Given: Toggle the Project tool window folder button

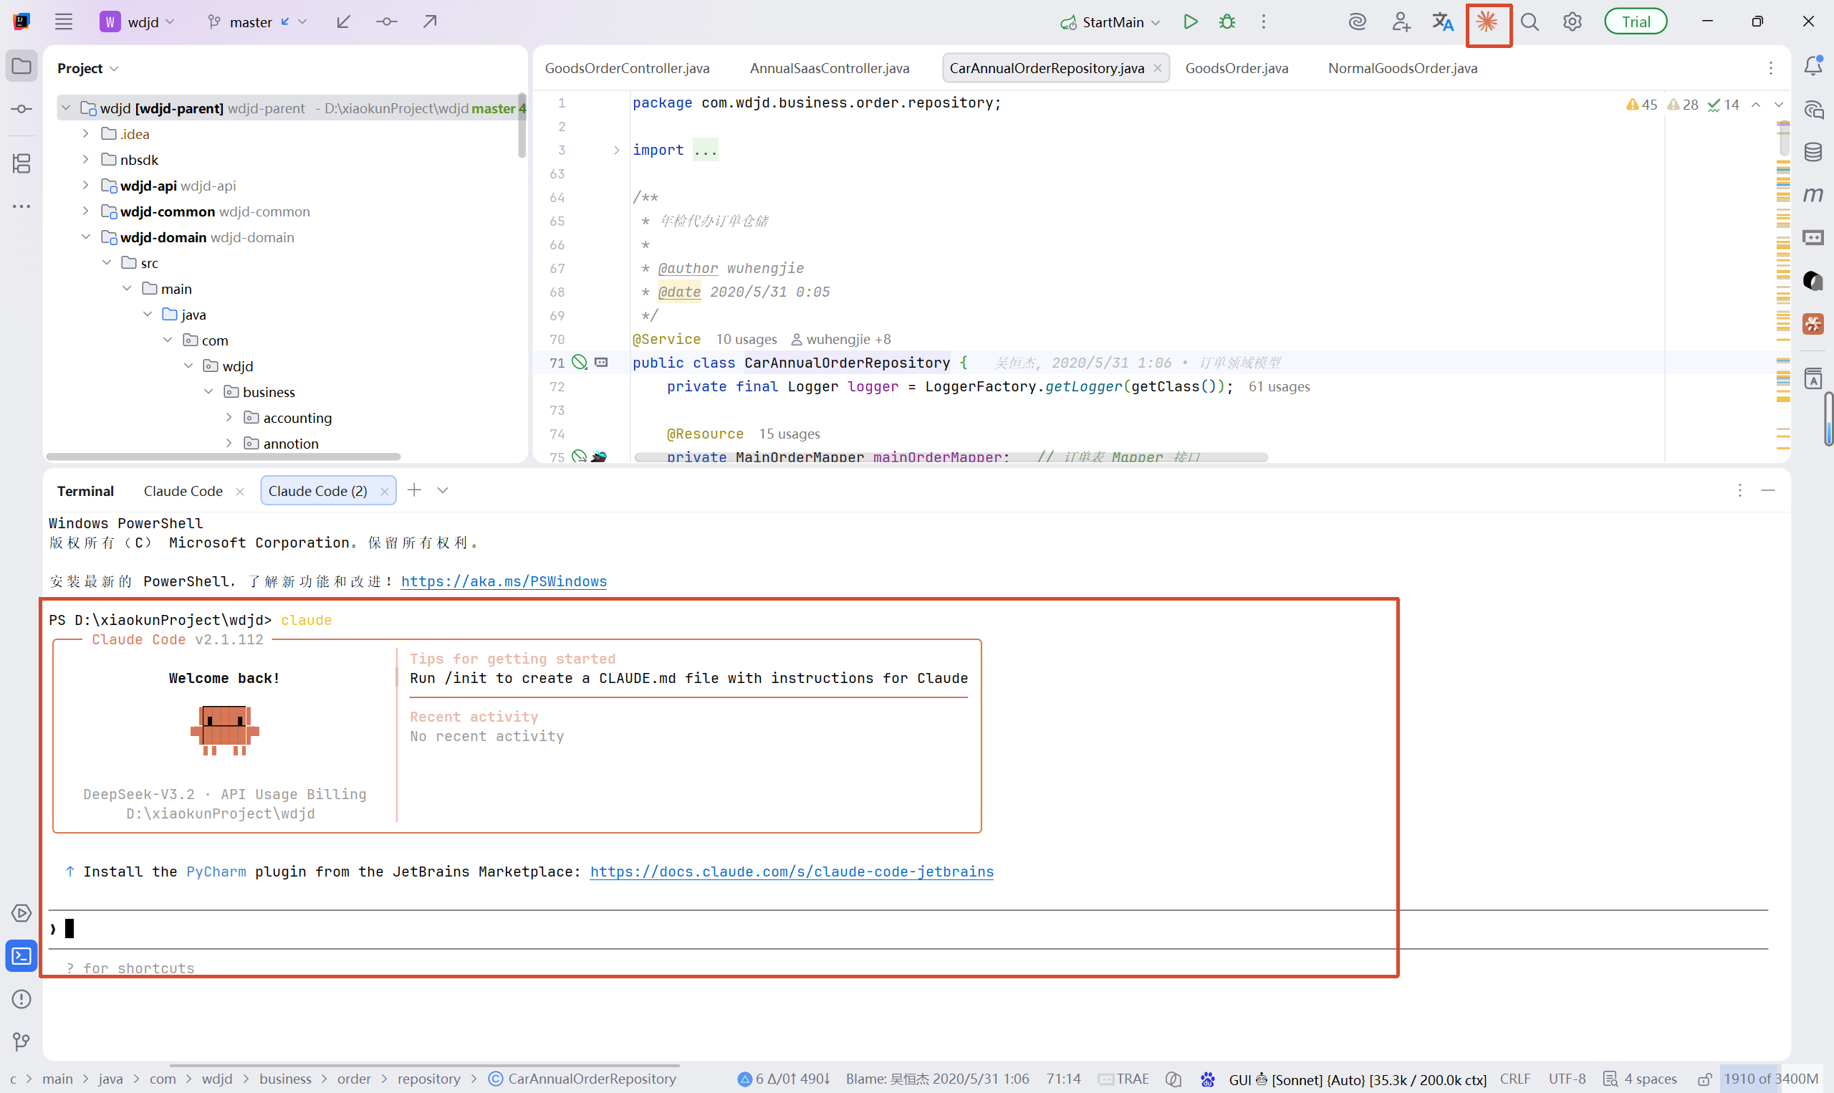Looking at the screenshot, I should [x=21, y=66].
